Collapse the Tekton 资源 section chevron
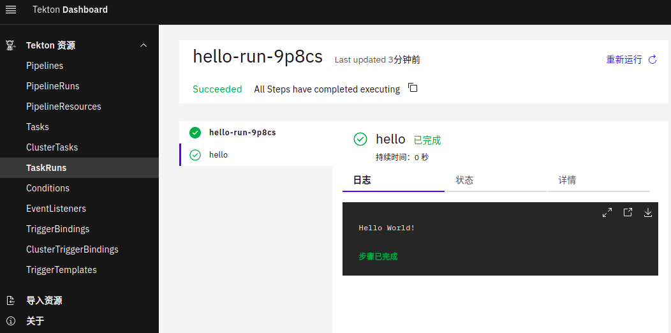 pos(144,45)
